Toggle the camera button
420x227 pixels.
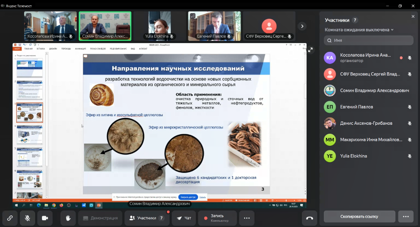[44, 218]
